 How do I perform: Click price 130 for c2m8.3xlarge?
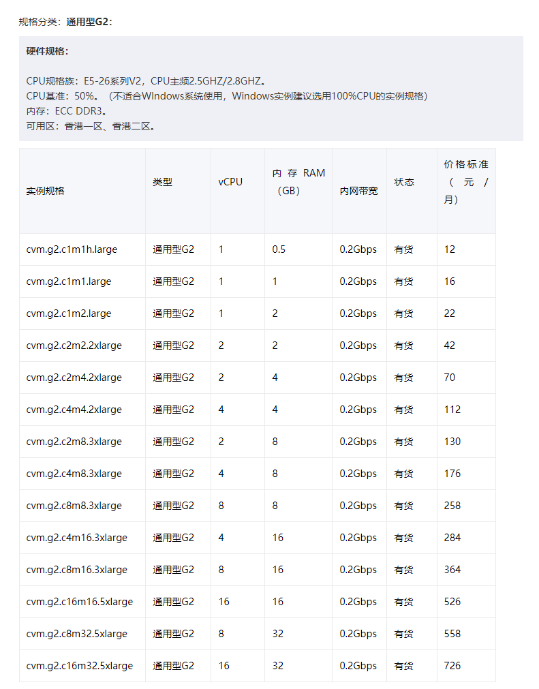point(452,442)
